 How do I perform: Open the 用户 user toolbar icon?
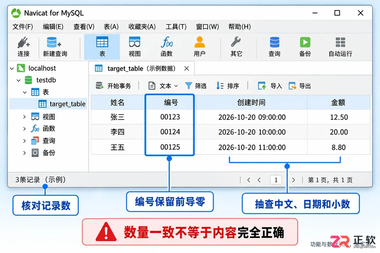point(200,47)
